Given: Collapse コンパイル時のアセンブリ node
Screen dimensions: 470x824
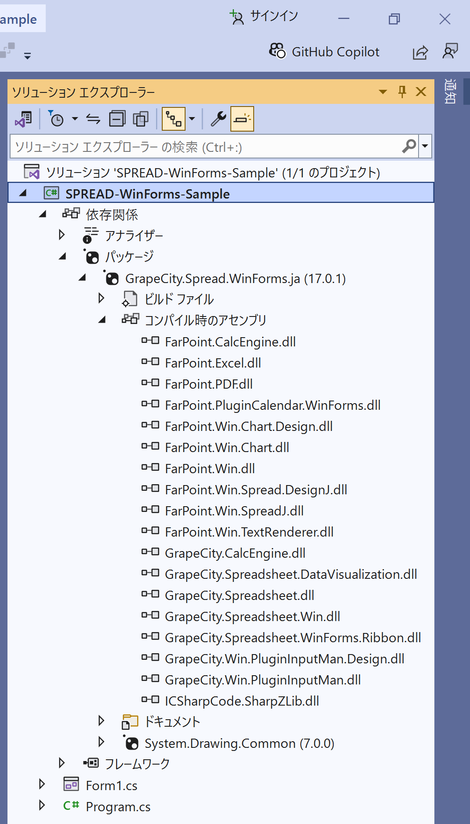Looking at the screenshot, I should (102, 320).
